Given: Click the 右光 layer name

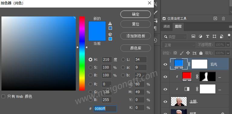Looking at the screenshot, I should point(214,64).
